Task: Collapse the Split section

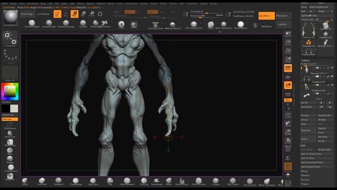Action: 303,146
